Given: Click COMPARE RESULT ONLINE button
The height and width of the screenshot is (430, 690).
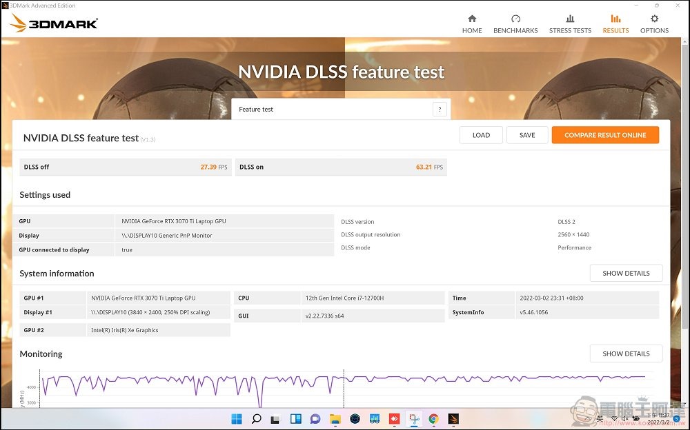Looking at the screenshot, I should (605, 135).
